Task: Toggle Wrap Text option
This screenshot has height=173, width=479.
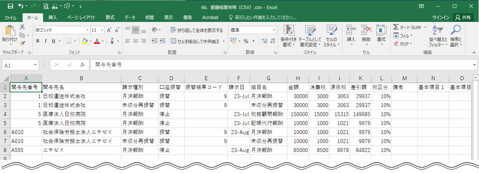Action: coord(197,30)
